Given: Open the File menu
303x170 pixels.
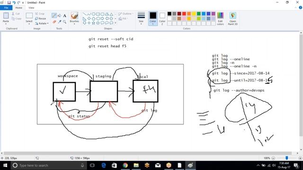Looking at the screenshot, I should point(6,8).
